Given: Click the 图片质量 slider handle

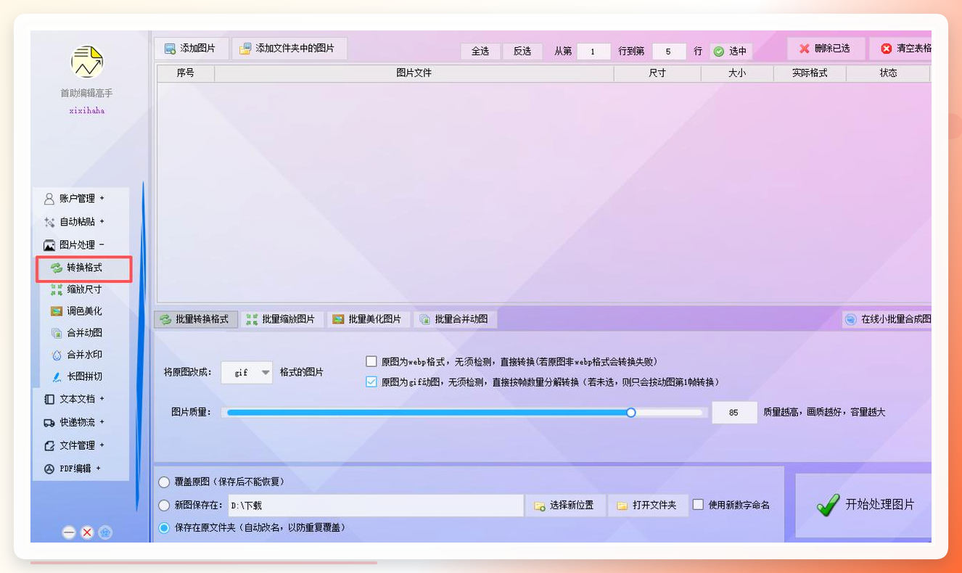Looking at the screenshot, I should click(631, 412).
